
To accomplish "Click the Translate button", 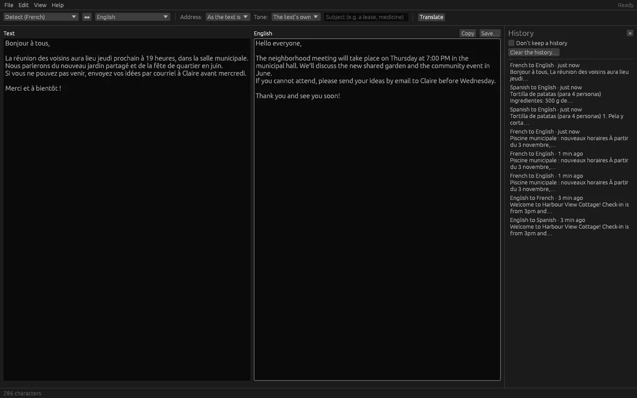I will (x=432, y=17).
